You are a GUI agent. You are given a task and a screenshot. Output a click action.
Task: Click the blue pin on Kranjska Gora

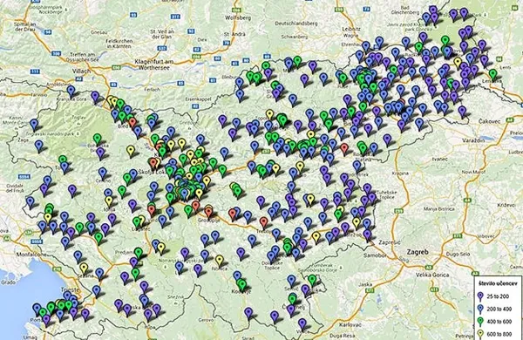coord(71,91)
